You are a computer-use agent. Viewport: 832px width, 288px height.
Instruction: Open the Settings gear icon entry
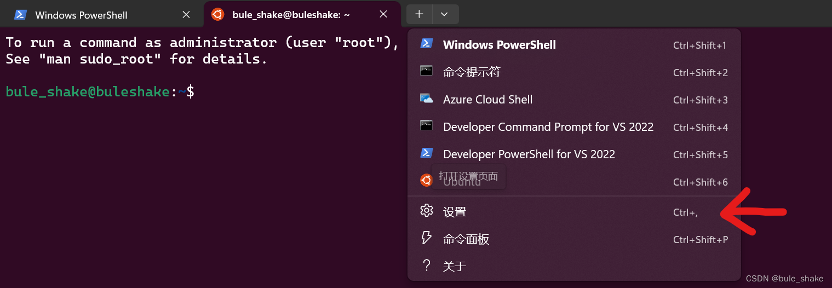point(427,211)
